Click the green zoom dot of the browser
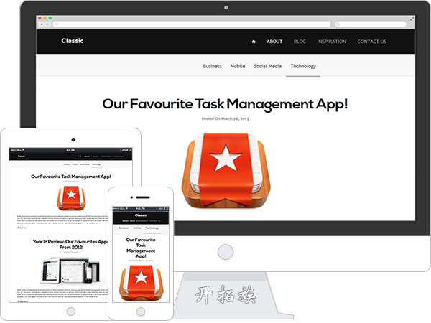 click(x=50, y=18)
